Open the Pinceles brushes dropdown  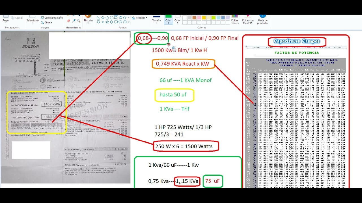[x=88, y=23]
